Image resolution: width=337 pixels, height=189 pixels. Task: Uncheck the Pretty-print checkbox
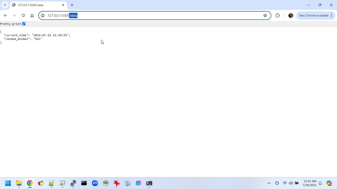point(24,24)
